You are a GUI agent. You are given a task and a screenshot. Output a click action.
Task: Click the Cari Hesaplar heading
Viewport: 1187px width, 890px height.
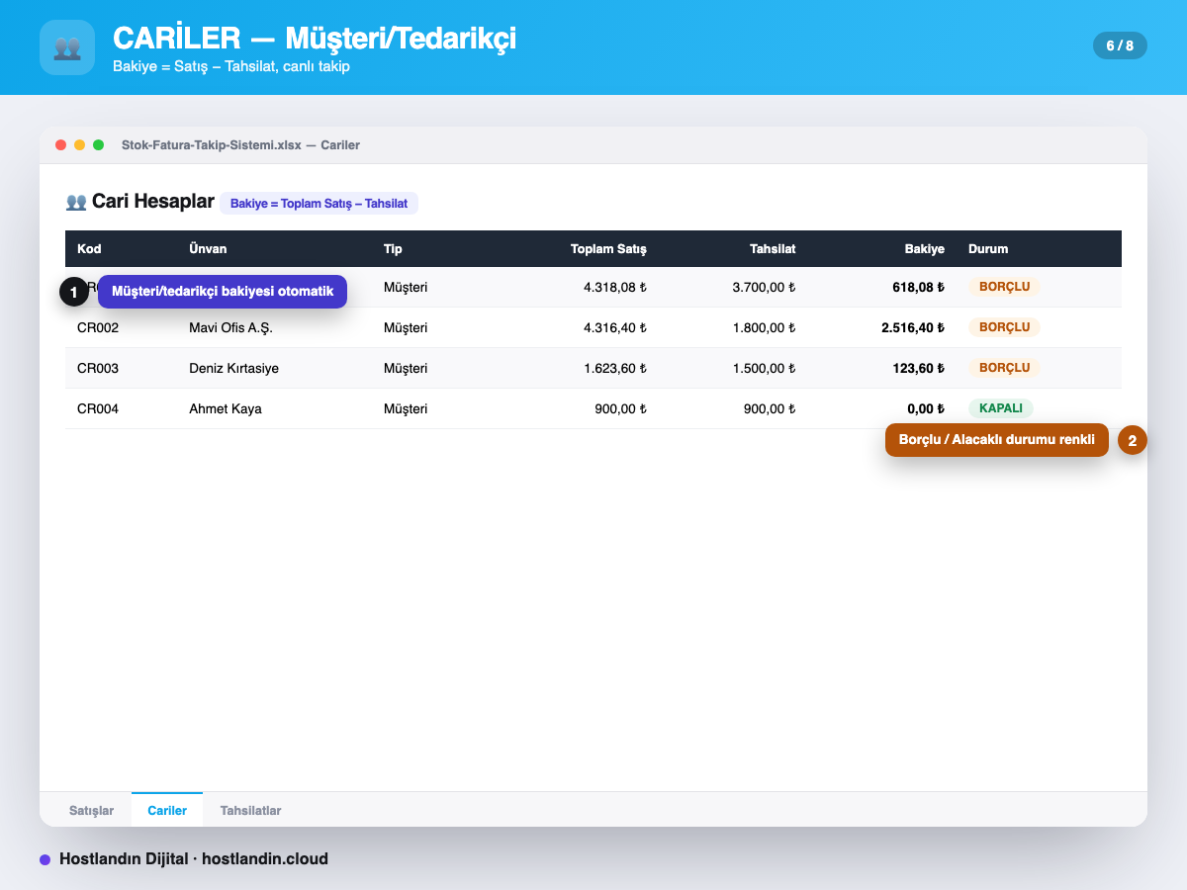[x=153, y=202]
